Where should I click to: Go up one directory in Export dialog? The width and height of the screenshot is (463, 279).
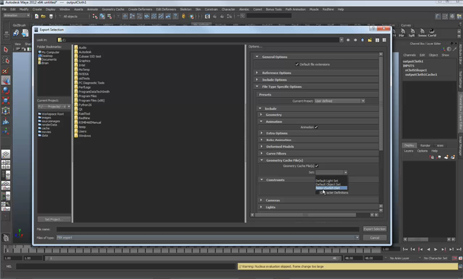point(362,40)
